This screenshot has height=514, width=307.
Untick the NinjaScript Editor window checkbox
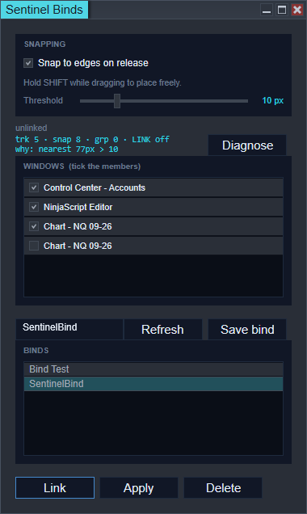(34, 207)
